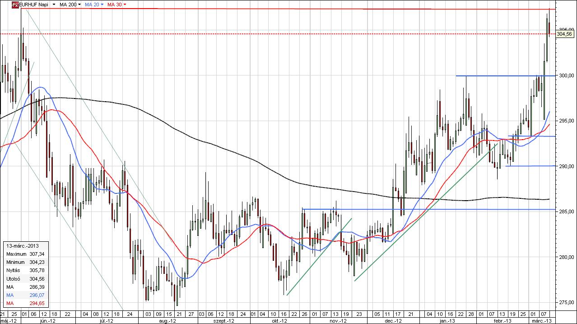Open the red MA 30 indicator dropdown

(125, 4)
